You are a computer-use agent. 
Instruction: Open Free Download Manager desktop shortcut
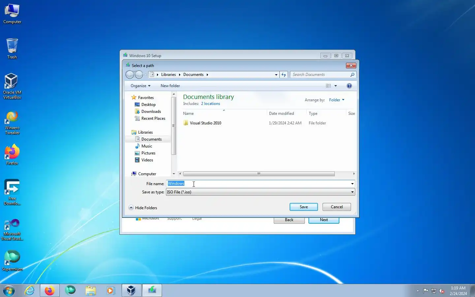[x=12, y=192]
